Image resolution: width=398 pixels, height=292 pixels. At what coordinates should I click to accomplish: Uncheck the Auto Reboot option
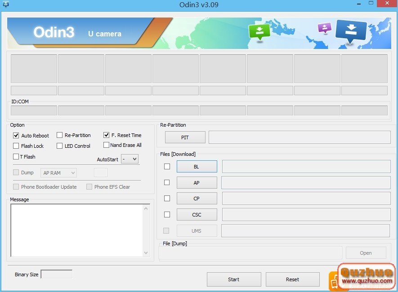[x=16, y=135]
